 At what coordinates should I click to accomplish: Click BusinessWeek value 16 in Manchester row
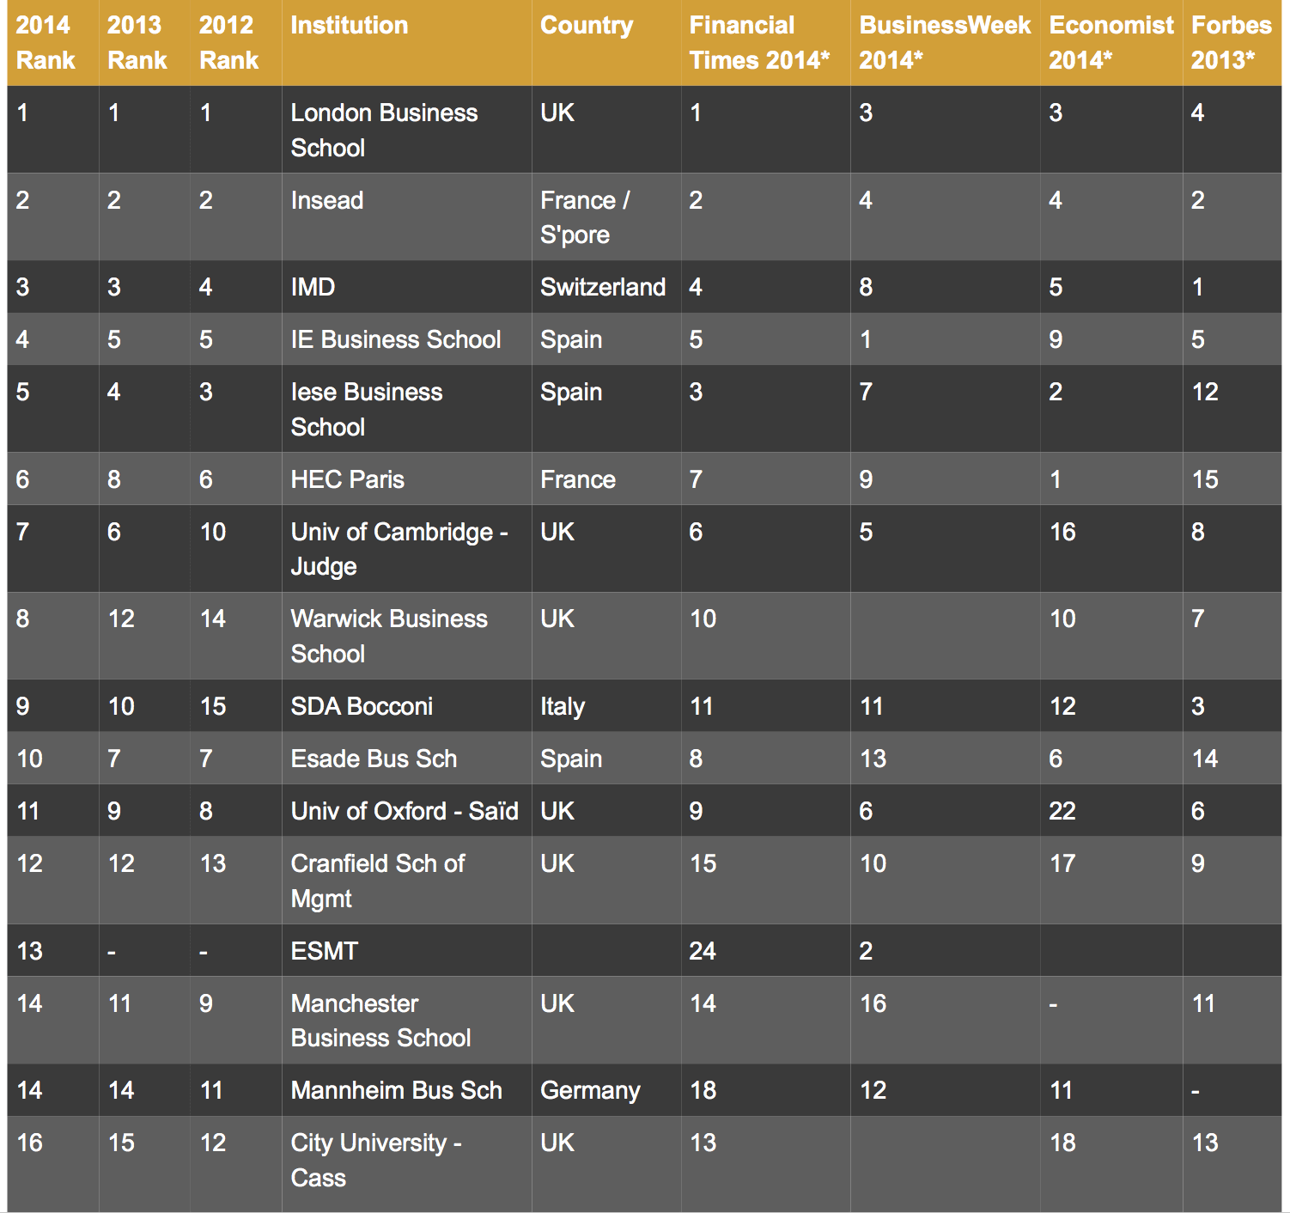click(x=946, y=1021)
